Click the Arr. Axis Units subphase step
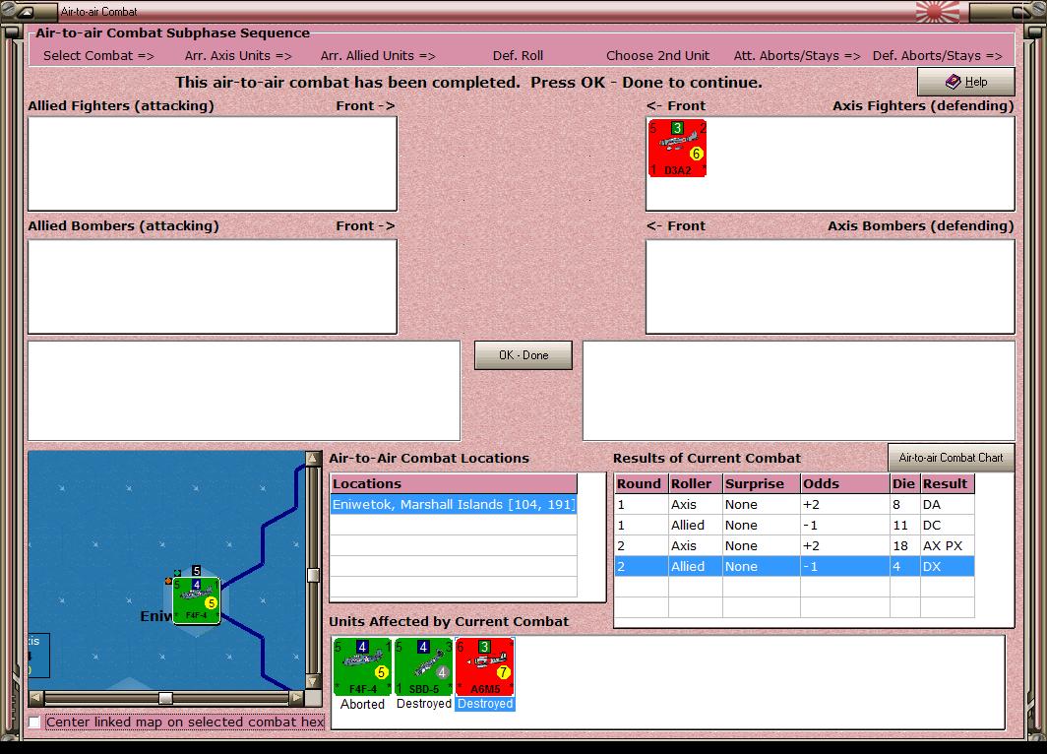This screenshot has width=1047, height=754. [x=238, y=55]
